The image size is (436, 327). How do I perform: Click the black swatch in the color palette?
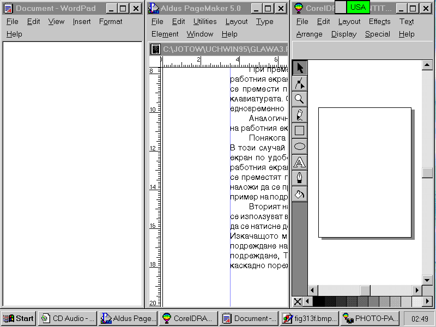click(x=319, y=301)
